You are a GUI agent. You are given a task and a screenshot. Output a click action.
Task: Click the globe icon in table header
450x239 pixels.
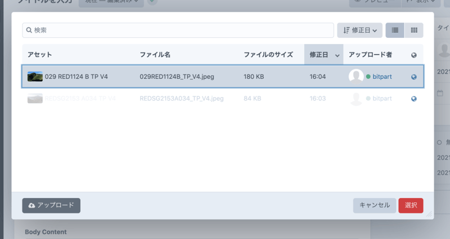414,55
